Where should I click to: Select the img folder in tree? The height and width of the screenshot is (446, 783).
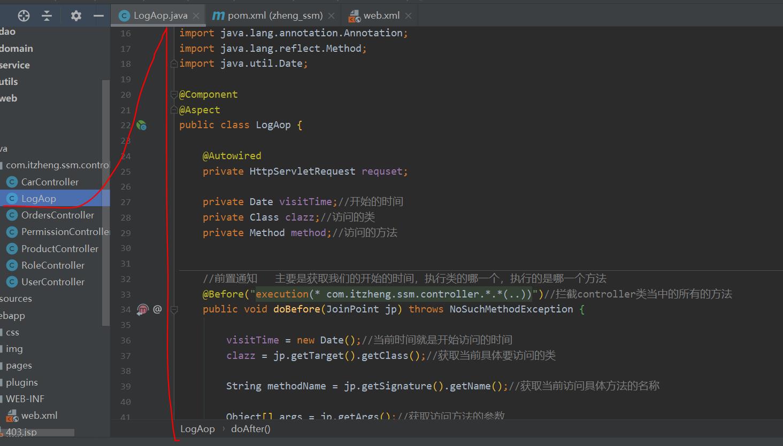pyautogui.click(x=14, y=348)
